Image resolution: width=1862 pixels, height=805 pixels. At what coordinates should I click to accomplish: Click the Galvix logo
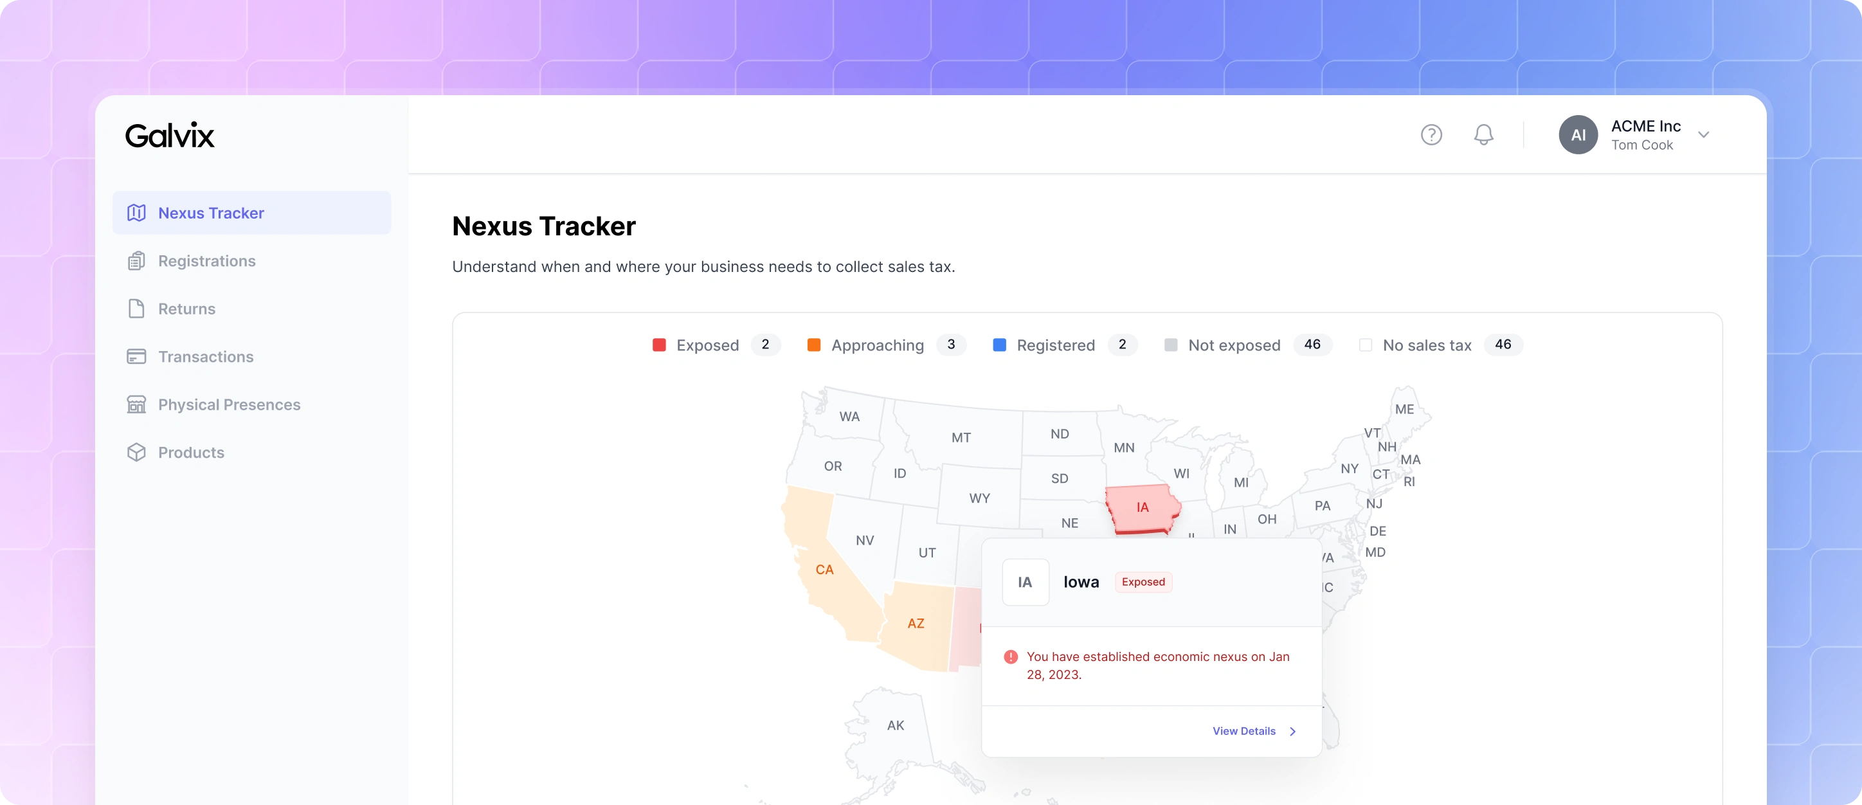click(x=170, y=135)
